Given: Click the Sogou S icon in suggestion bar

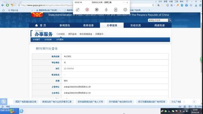Looking at the screenshot, I should pyautogui.click(x=3, y=102).
